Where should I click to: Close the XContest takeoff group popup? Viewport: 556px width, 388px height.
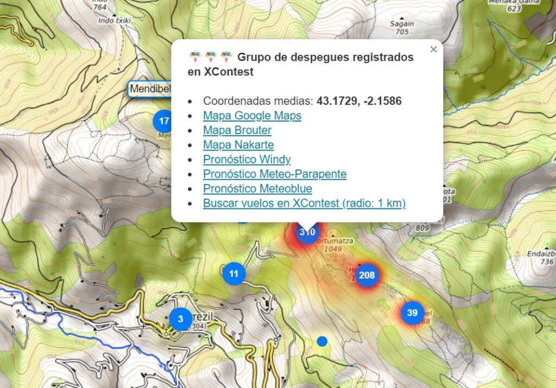(x=433, y=49)
